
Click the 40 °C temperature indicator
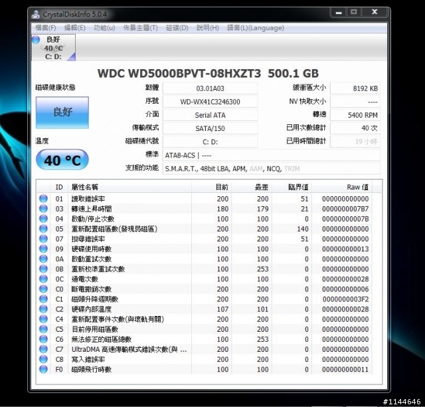pos(62,160)
